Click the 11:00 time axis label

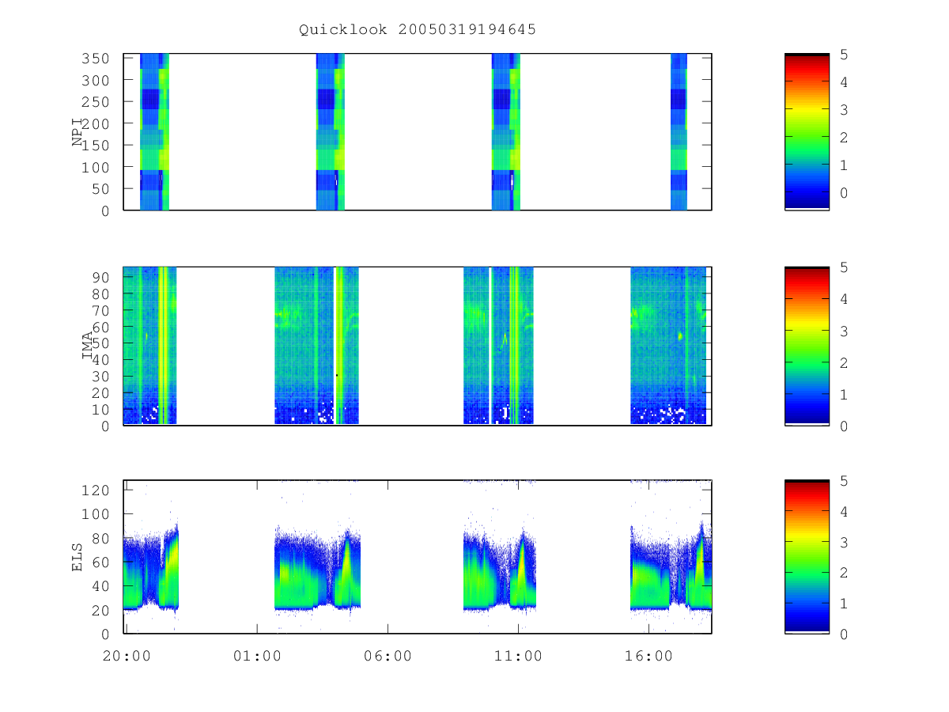pos(518,656)
